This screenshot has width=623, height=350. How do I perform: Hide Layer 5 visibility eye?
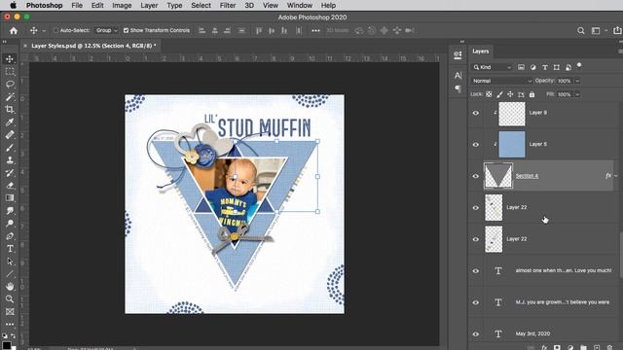(476, 145)
